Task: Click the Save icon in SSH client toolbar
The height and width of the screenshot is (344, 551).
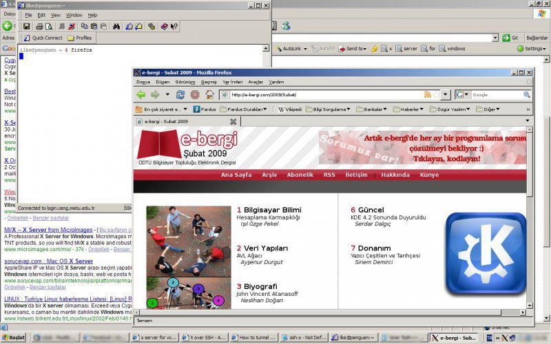Action: [27, 26]
